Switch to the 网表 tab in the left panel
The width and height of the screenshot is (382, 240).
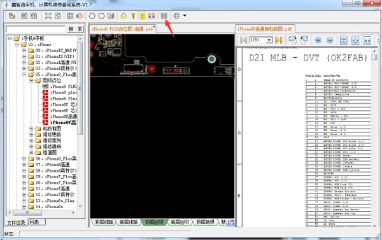click(x=36, y=222)
